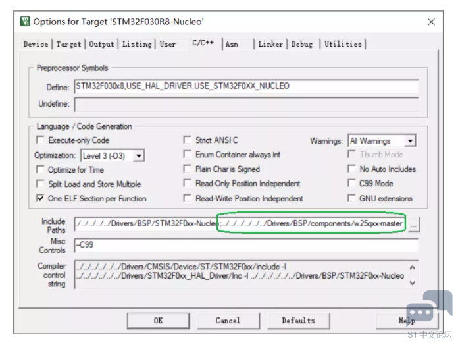Open the Asm tab

pyautogui.click(x=232, y=44)
